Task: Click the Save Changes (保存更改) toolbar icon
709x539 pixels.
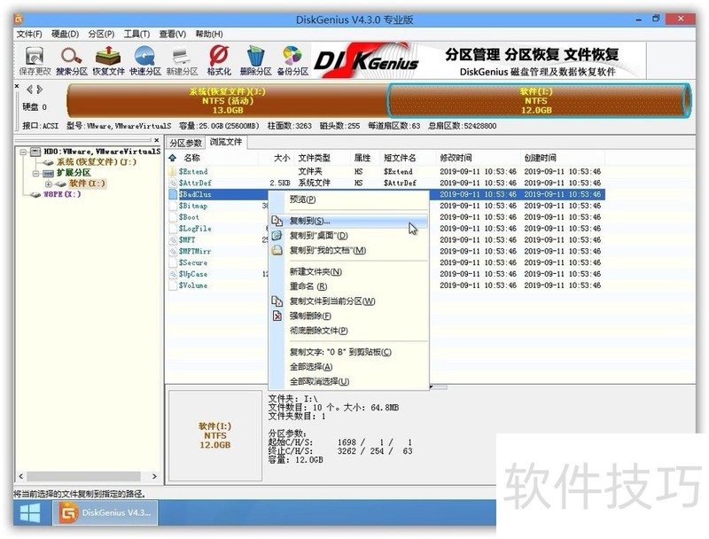Action: 35,60
